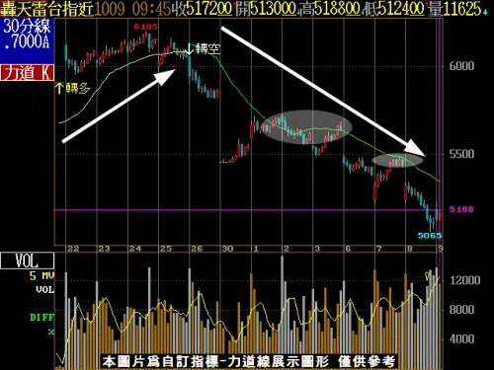Image resolution: width=494 pixels, height=370 pixels.
Task: Click the VOL panel label
Action: [27, 260]
